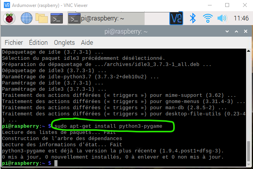
Task: Open the Aide menu
Action: click(x=87, y=42)
